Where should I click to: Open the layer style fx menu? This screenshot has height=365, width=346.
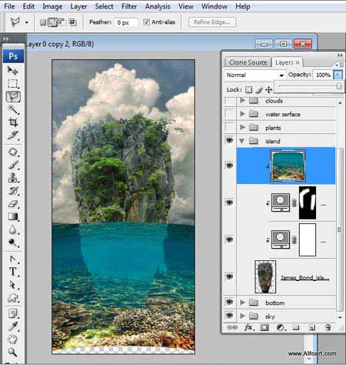249,327
